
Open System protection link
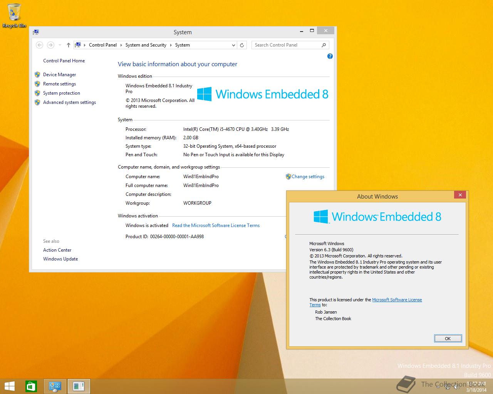pos(62,93)
